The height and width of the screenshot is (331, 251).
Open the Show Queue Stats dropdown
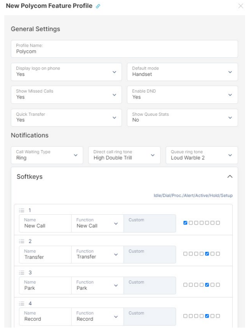tap(183, 118)
